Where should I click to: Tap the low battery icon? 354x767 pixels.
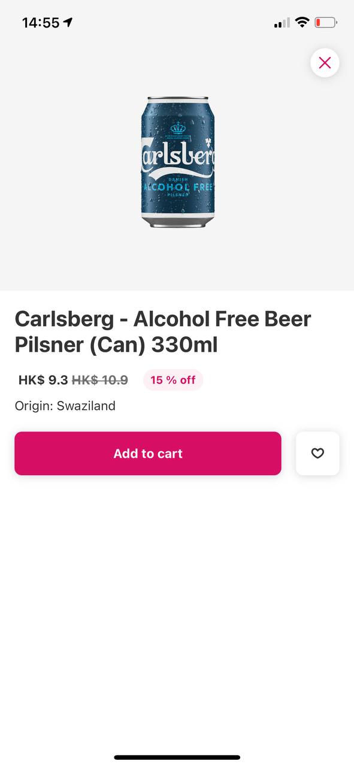pyautogui.click(x=326, y=23)
